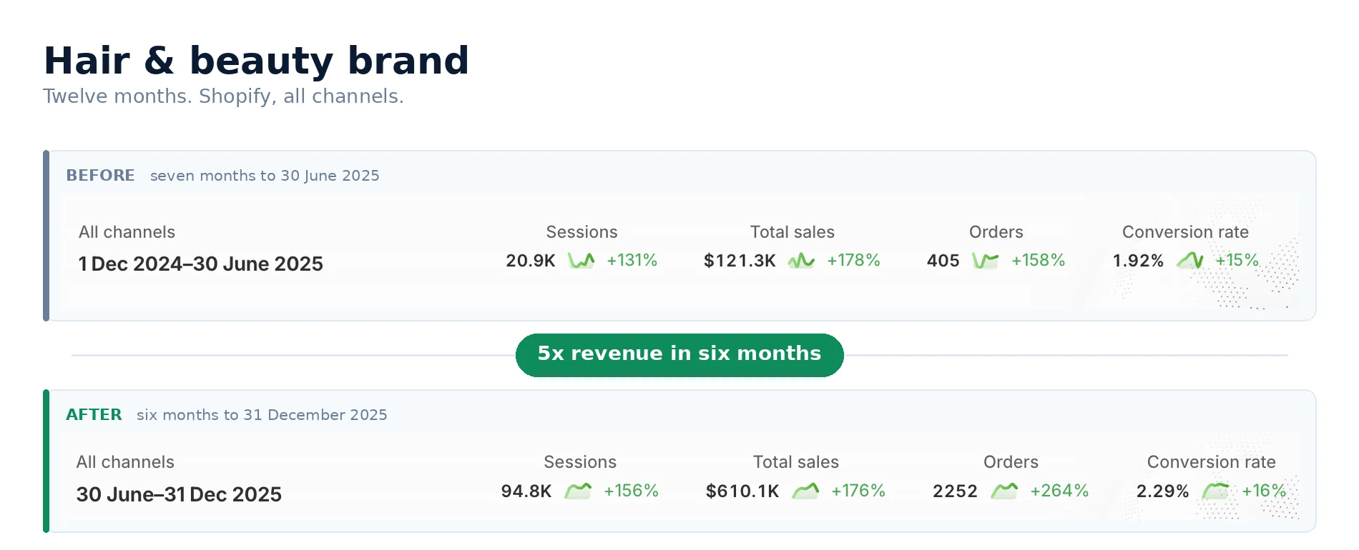Click the sessions value 20.9K

click(x=531, y=261)
